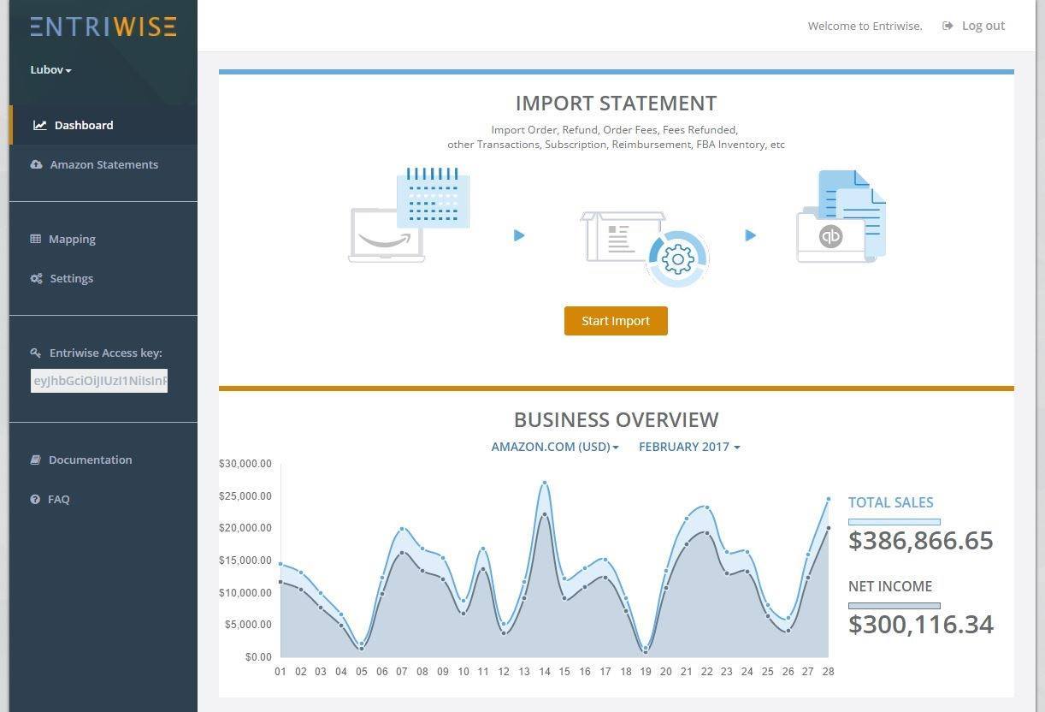
Task: Click the first blue step arrow
Action: [x=519, y=235]
